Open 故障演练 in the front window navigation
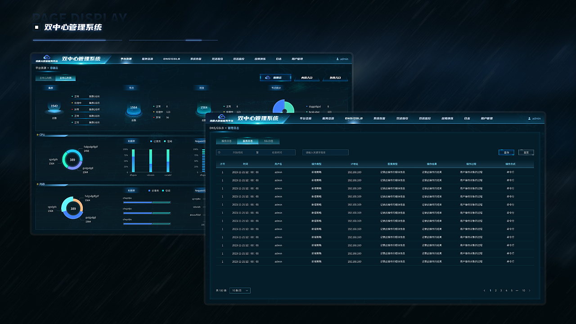 click(448, 118)
